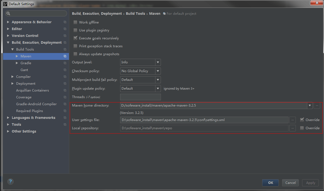Viewport: 324px width, 191px height.
Task: Click the OK button
Action: [x=270, y=183]
